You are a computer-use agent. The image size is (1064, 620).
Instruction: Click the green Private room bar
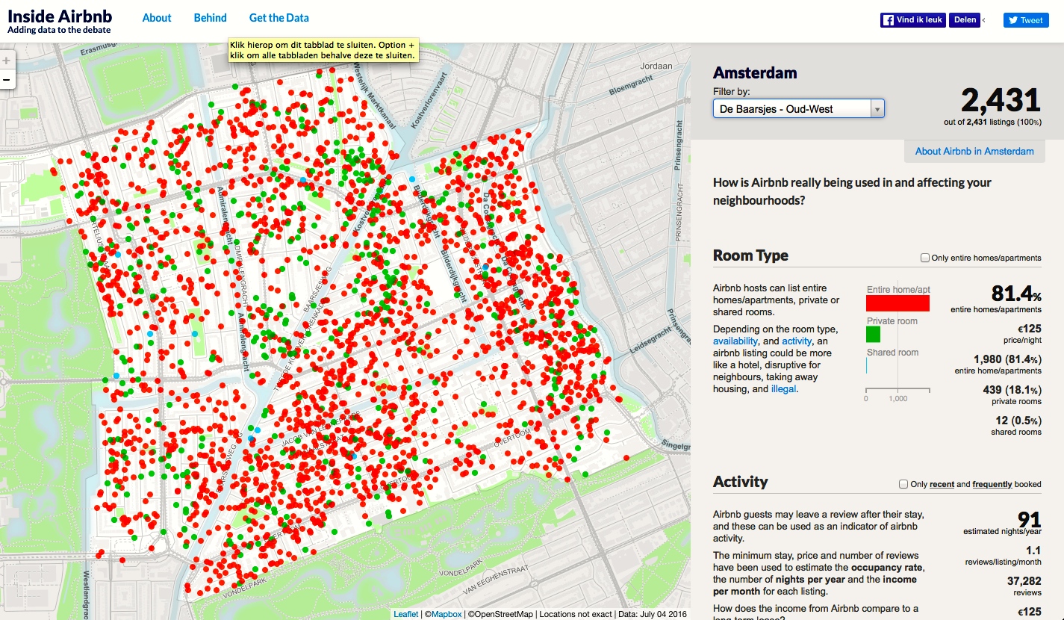873,335
